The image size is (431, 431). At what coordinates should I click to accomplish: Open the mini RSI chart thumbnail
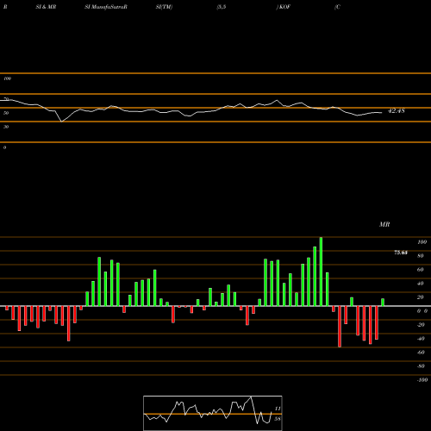pos(213,413)
